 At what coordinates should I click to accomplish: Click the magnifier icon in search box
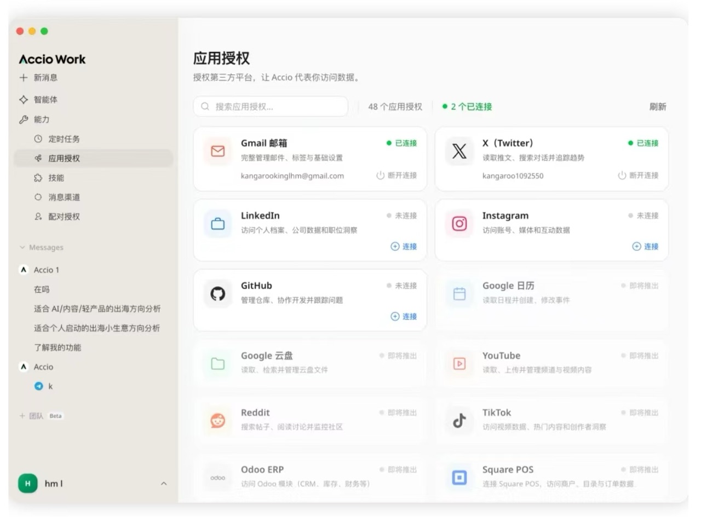[x=205, y=107]
